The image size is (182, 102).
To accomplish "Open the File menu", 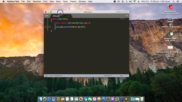I will click(23, 1).
